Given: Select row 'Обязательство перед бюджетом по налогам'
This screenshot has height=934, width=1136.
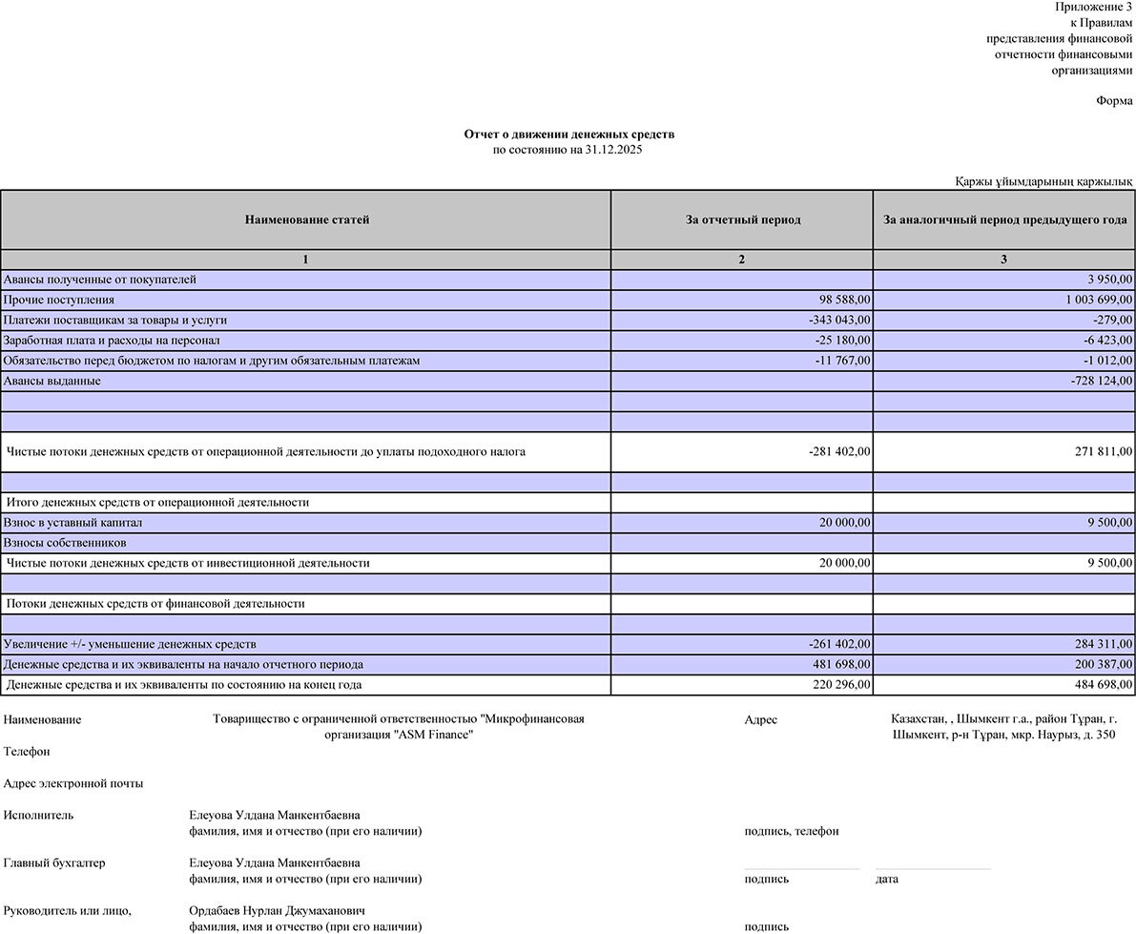Looking at the screenshot, I should 568,361.
